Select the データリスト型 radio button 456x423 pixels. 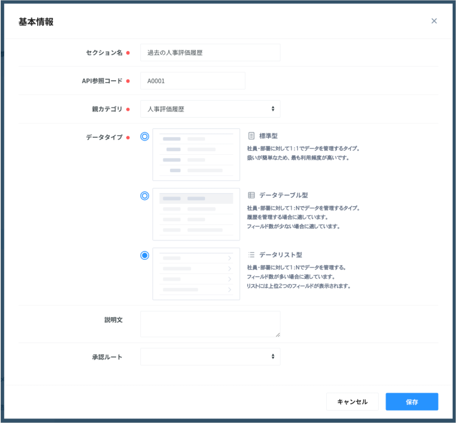(144, 255)
